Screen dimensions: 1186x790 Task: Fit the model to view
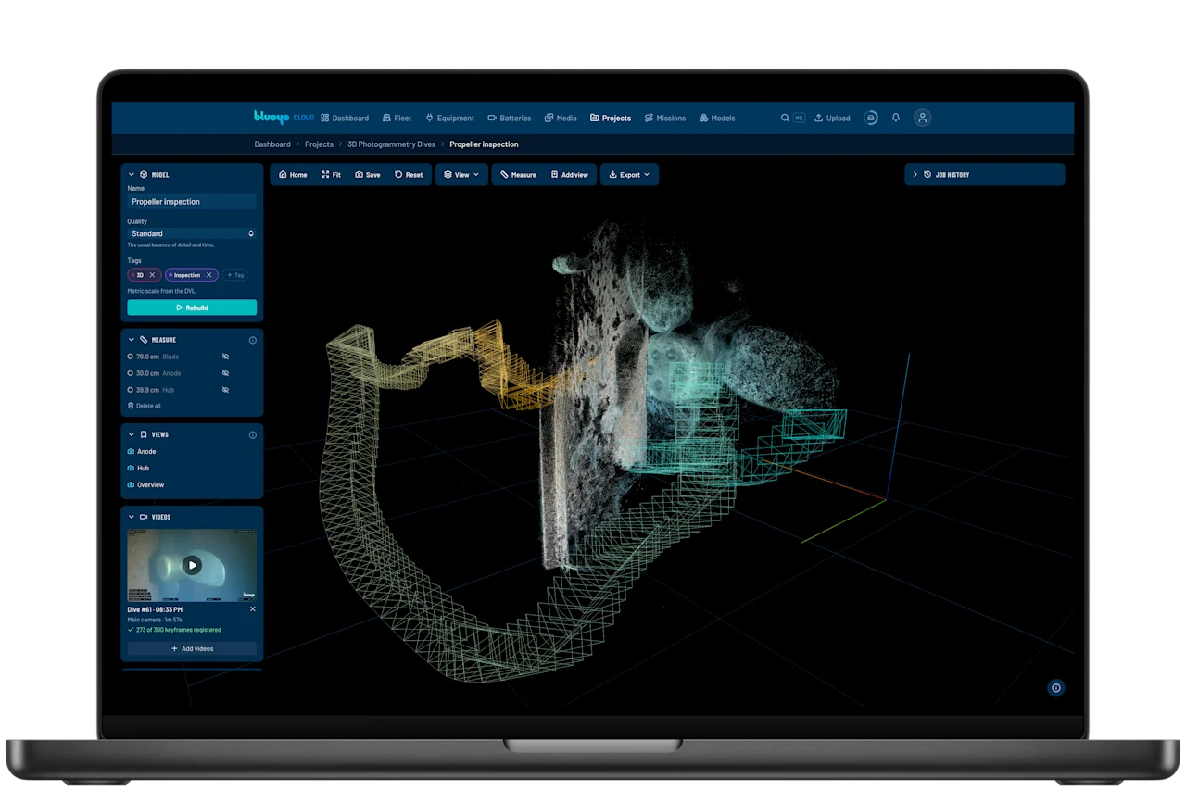click(331, 174)
